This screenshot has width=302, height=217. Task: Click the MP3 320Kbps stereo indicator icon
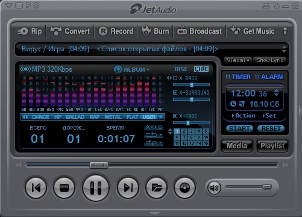pyautogui.click(x=25, y=69)
